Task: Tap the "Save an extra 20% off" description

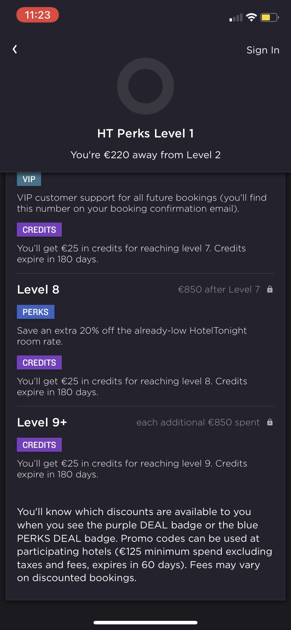Action: [132, 336]
